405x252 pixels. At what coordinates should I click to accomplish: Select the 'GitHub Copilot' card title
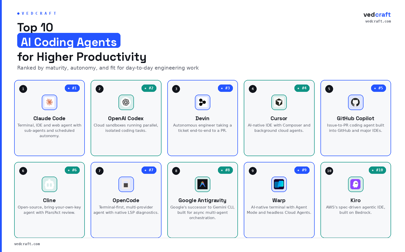pyautogui.click(x=356, y=118)
